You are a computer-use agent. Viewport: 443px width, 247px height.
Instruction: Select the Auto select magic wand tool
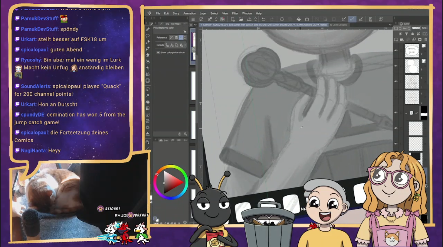click(x=148, y=96)
